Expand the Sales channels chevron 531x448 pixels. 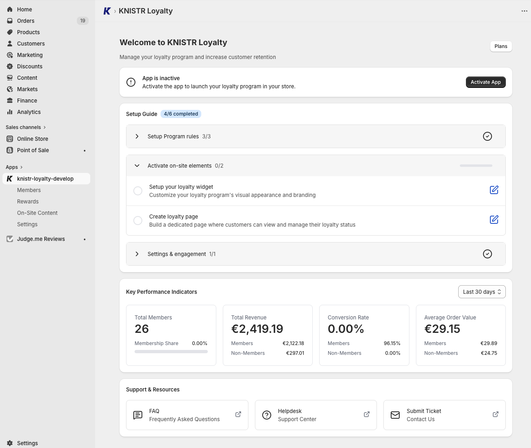point(45,127)
